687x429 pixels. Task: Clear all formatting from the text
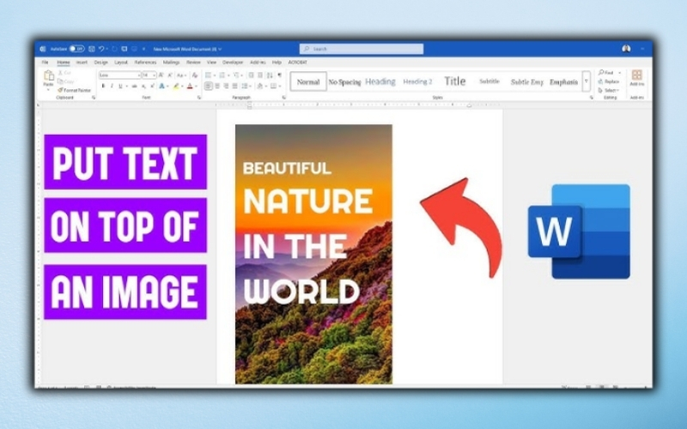coord(195,76)
